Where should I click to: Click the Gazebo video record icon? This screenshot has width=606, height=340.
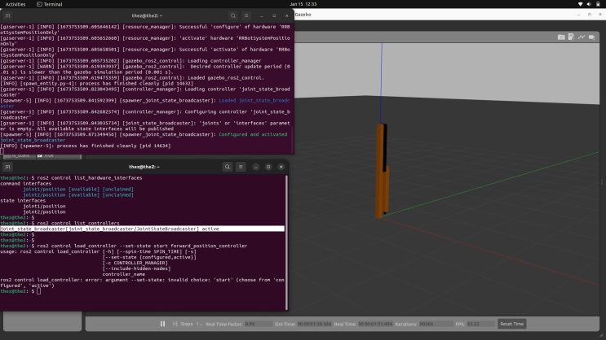pos(592,37)
